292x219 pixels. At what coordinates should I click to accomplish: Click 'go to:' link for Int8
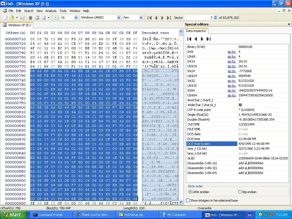232,52
